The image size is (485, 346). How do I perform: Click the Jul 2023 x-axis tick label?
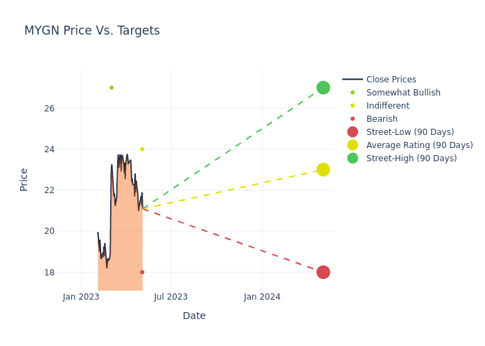170,297
